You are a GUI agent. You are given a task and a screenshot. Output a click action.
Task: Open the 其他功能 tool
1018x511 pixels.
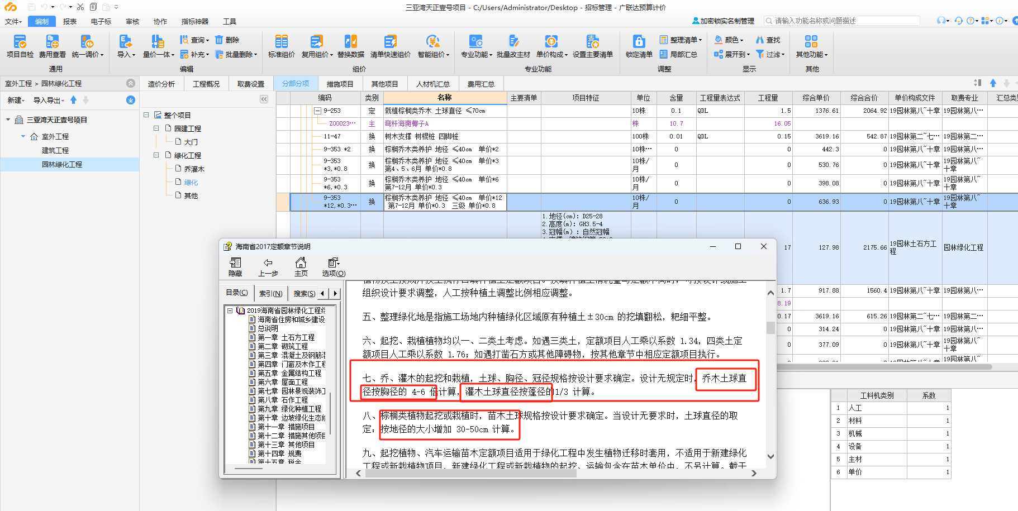(811, 46)
